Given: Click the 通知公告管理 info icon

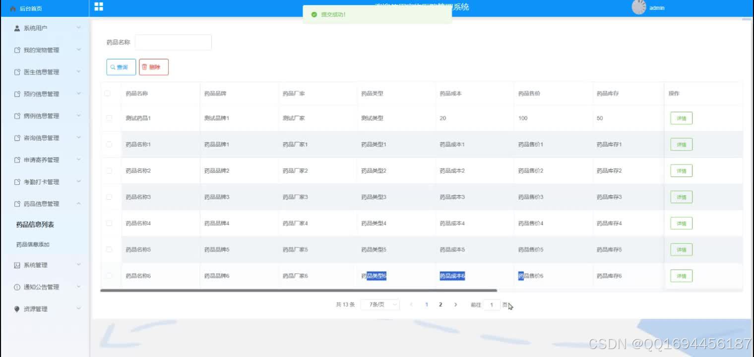Looking at the screenshot, I should (x=17, y=287).
